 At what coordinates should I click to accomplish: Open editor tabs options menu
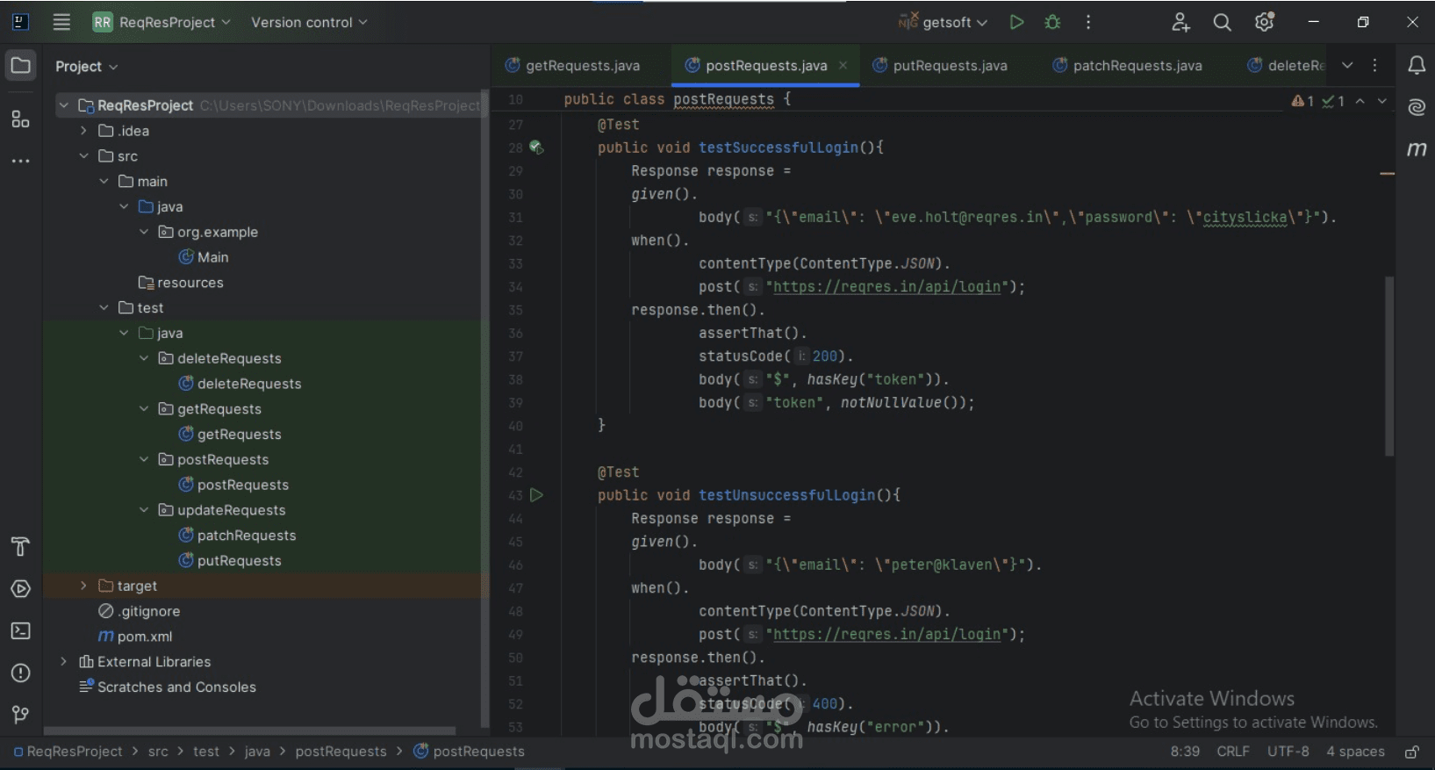[x=1374, y=65]
